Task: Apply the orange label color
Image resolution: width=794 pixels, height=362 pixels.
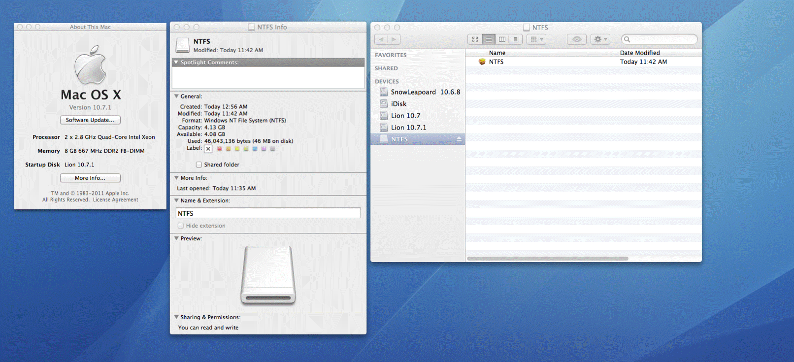Action: 228,149
